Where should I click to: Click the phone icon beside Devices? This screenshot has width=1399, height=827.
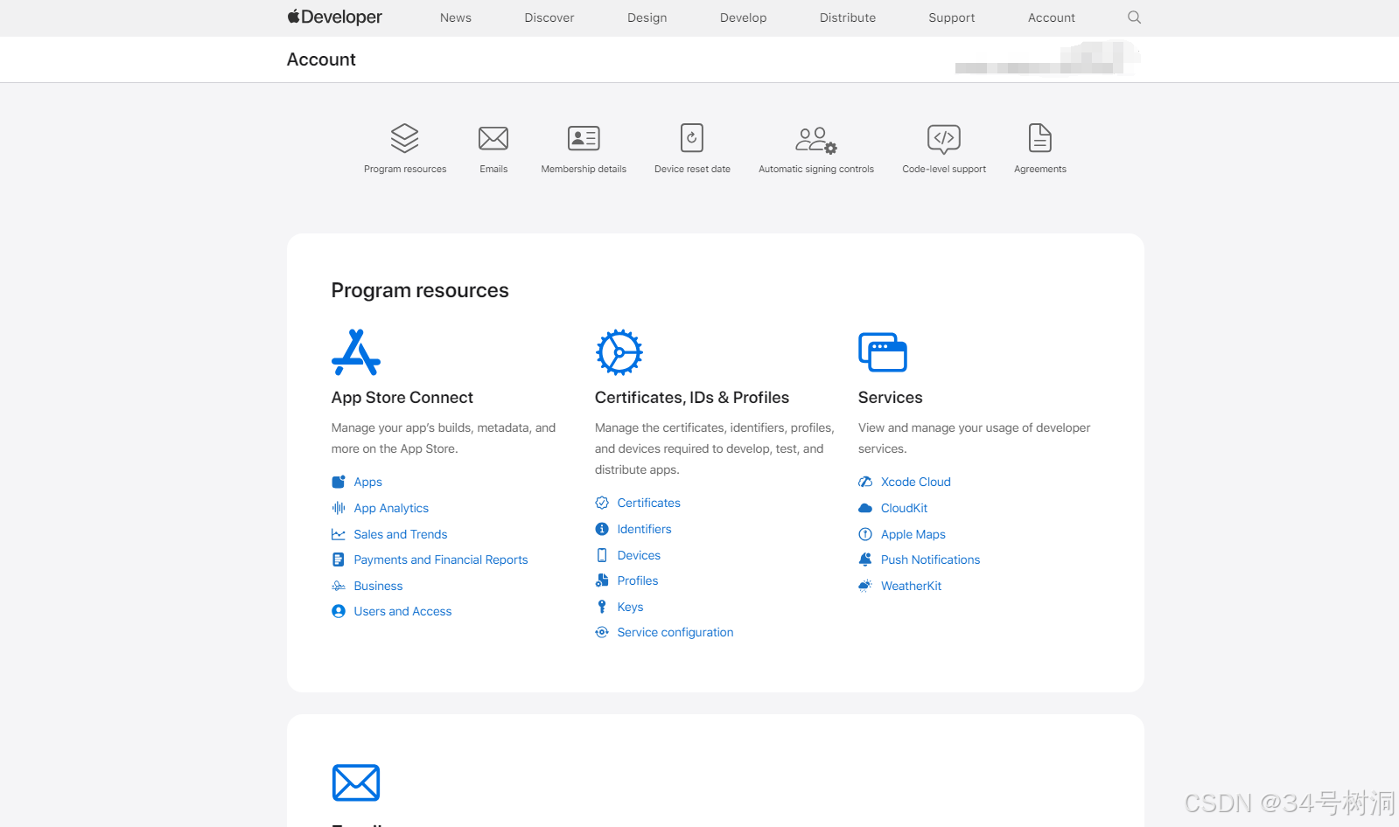pos(602,555)
